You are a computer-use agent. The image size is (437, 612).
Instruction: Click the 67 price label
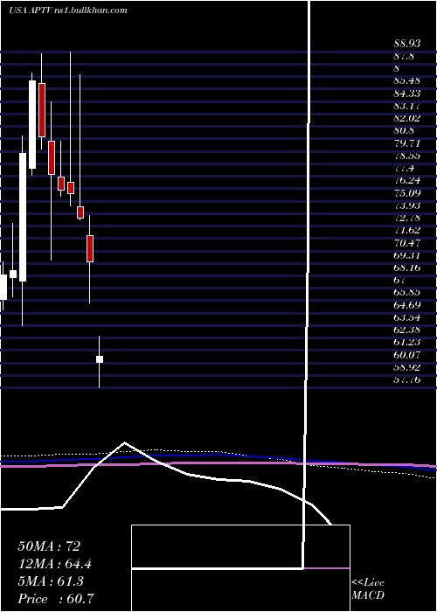(400, 280)
